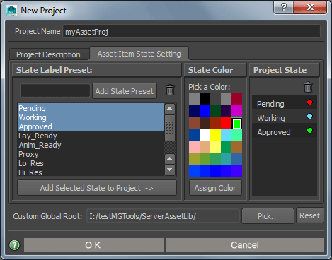This screenshot has width=332, height=260.
Task: Pick the pink color swatch
Action: click(194, 147)
